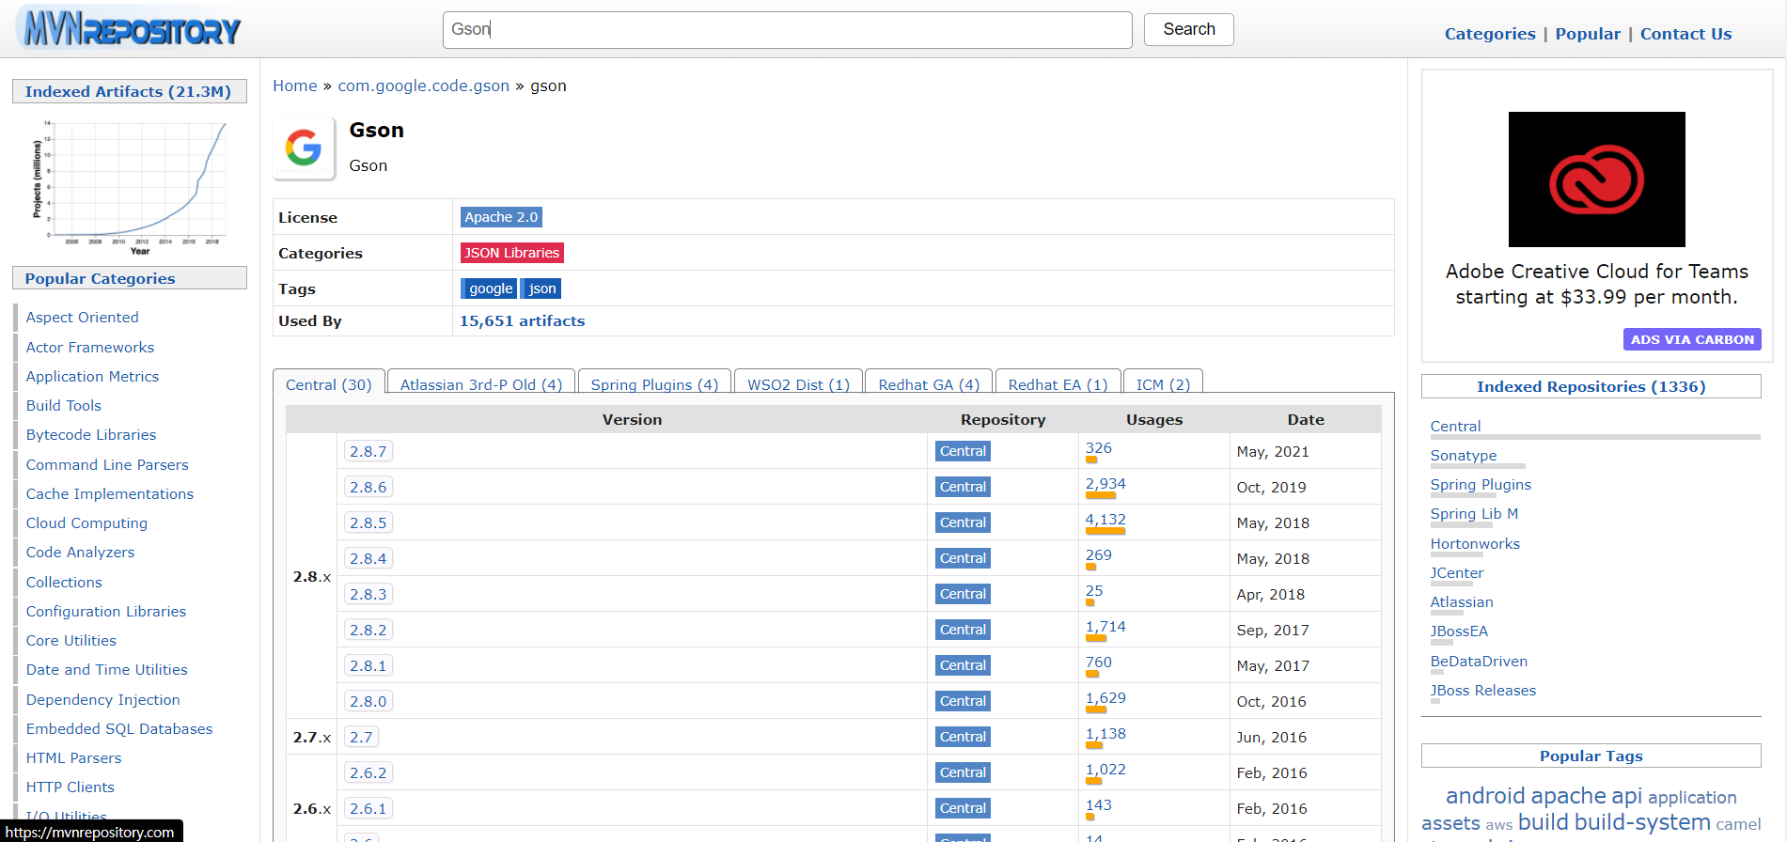Screen dimensions: 1787x842
Task: Open version 2.8.7
Action: [x=368, y=451]
